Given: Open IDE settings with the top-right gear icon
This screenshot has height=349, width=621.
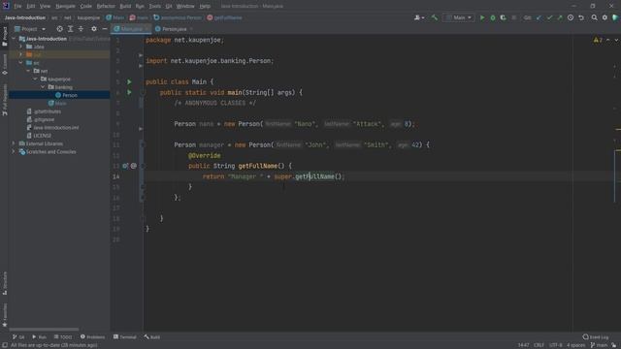Looking at the screenshot, I should [605, 17].
